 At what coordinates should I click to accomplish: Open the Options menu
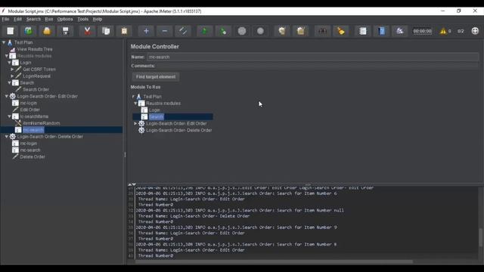point(65,19)
